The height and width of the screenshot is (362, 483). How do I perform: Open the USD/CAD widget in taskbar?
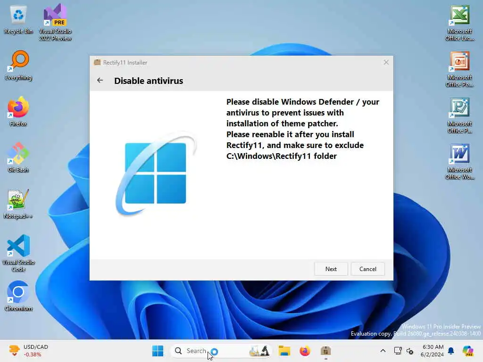(x=28, y=351)
